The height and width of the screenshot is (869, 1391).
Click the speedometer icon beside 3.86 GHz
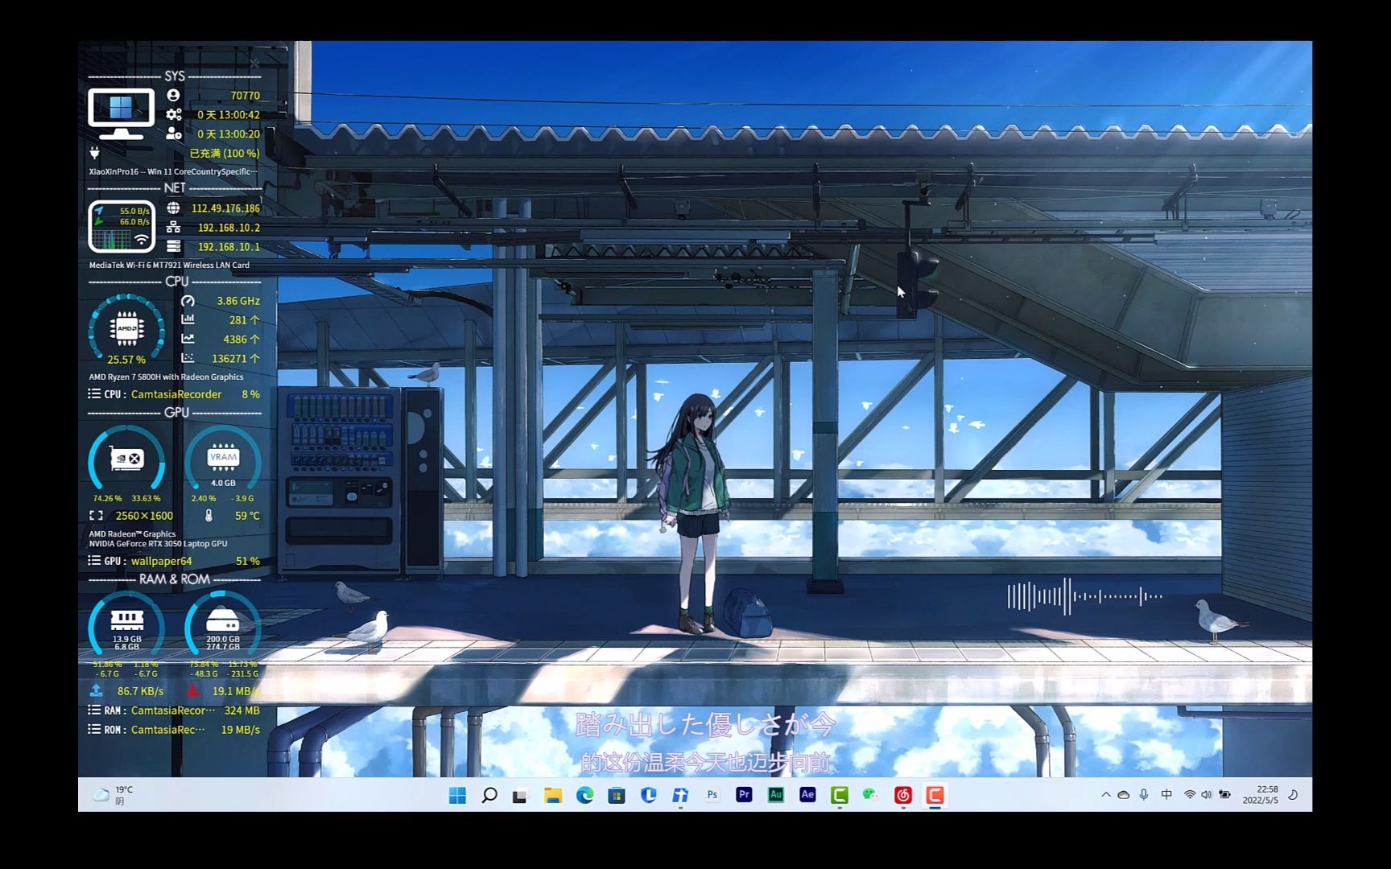coord(188,301)
